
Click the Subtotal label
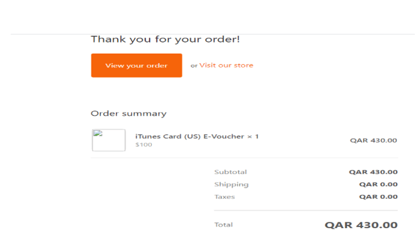[231, 172]
